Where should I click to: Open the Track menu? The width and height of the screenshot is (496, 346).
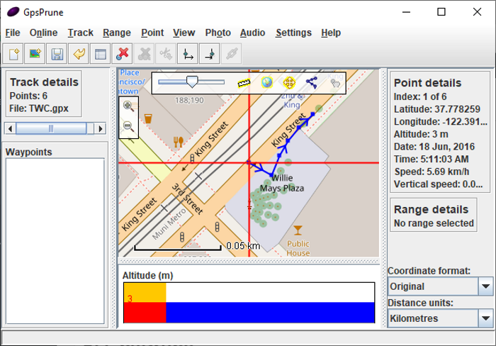81,33
